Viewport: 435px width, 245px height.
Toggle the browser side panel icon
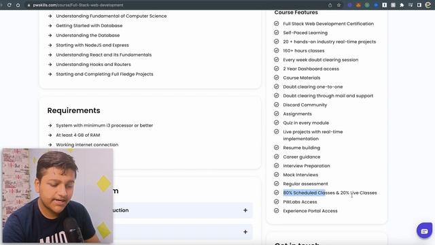pyautogui.click(x=419, y=5)
